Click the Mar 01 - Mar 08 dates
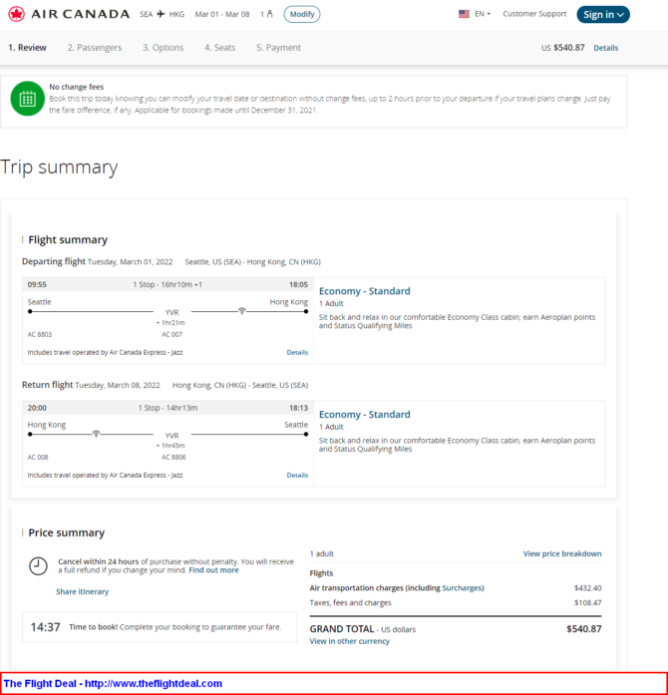The height and width of the screenshot is (695, 668). pos(222,14)
